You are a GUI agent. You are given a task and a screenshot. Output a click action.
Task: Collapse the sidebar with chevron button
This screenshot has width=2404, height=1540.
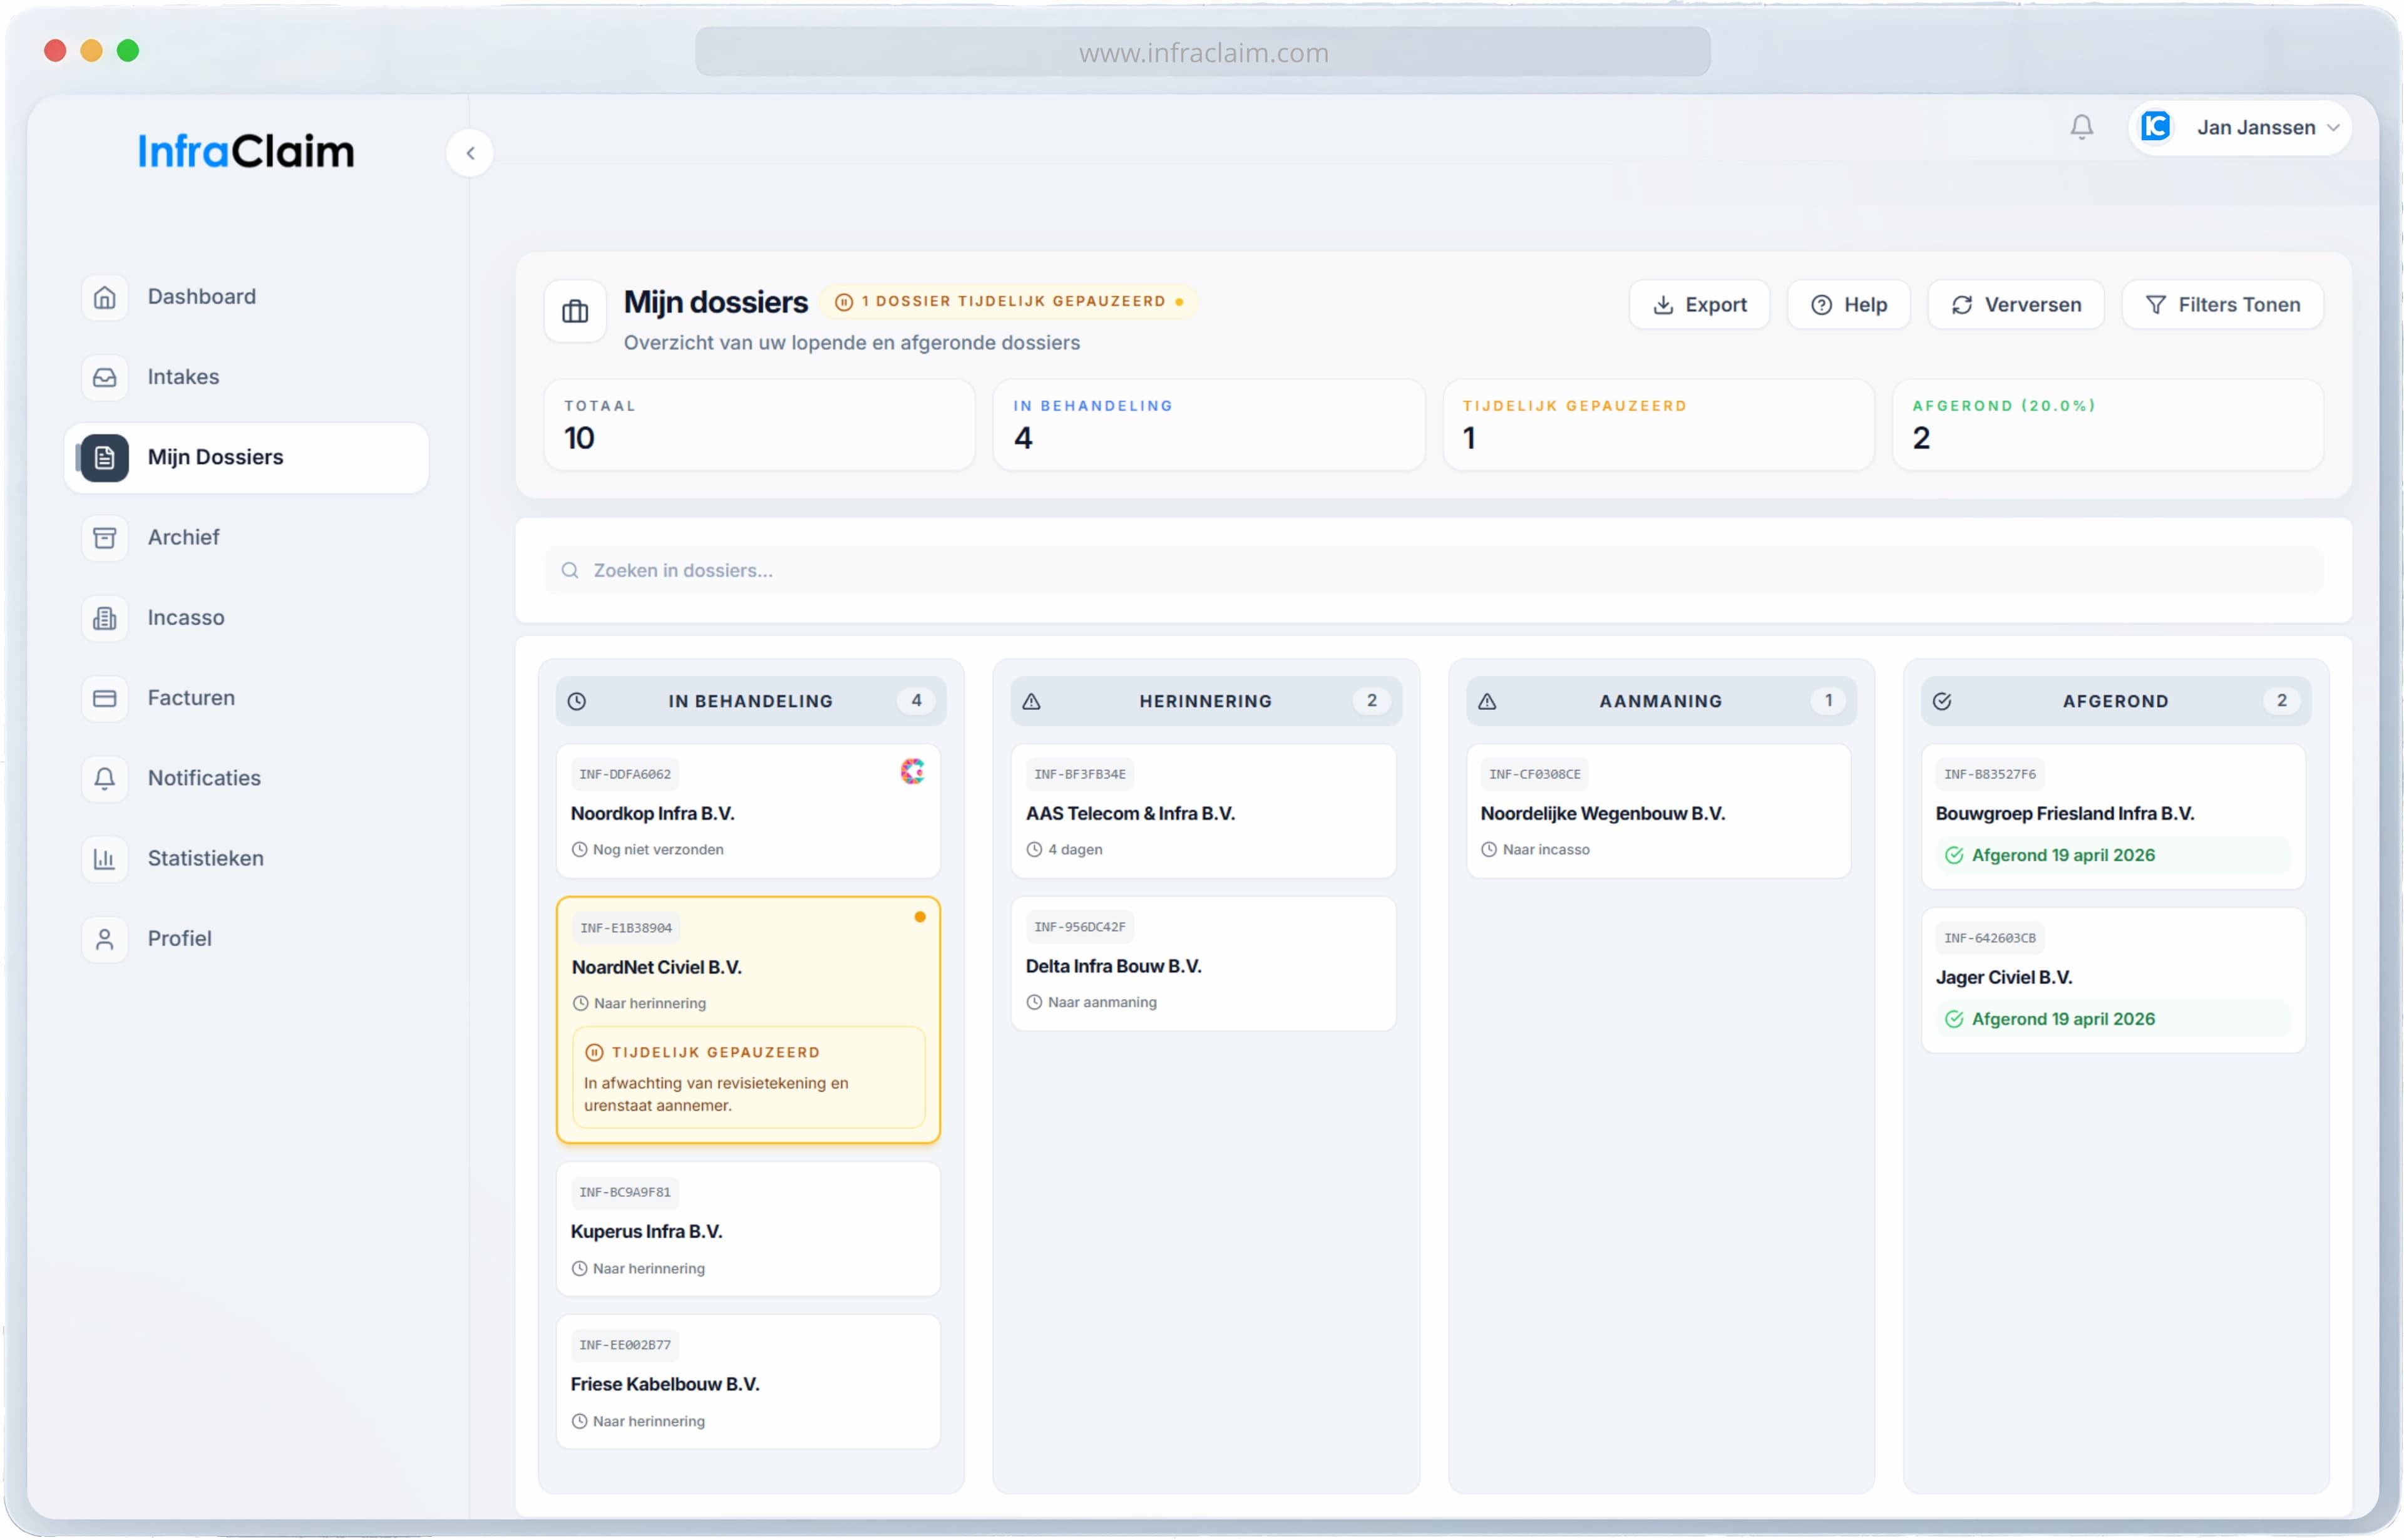click(470, 153)
